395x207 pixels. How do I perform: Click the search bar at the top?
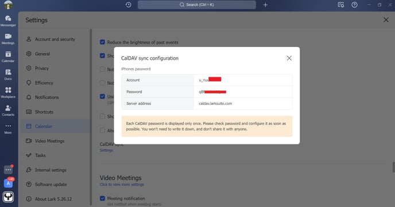point(197,5)
